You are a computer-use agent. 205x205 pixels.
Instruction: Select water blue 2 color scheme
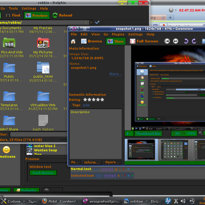pyautogui.click(x=45, y=146)
